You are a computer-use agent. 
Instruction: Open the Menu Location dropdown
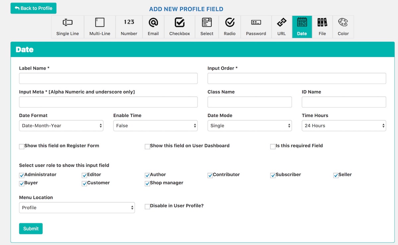pyautogui.click(x=77, y=208)
